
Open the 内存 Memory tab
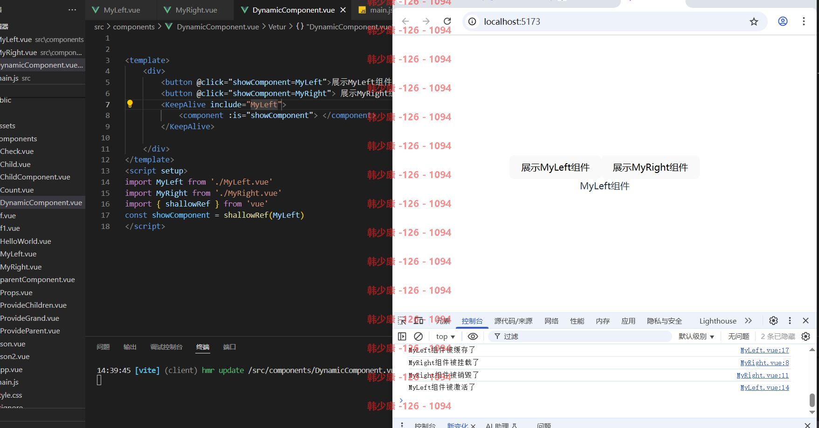coord(603,321)
